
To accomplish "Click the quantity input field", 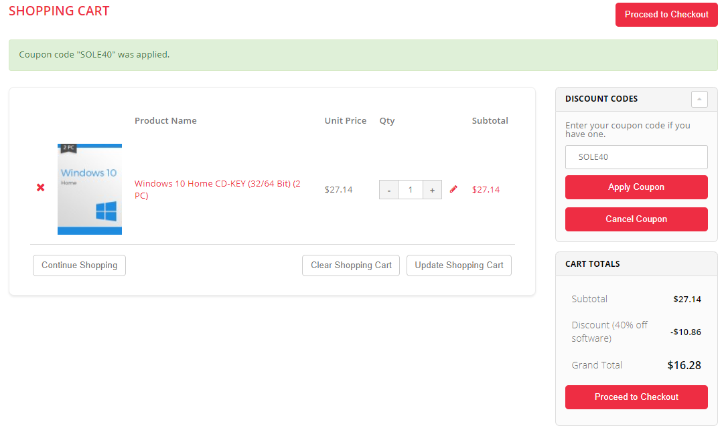I will click(x=410, y=190).
